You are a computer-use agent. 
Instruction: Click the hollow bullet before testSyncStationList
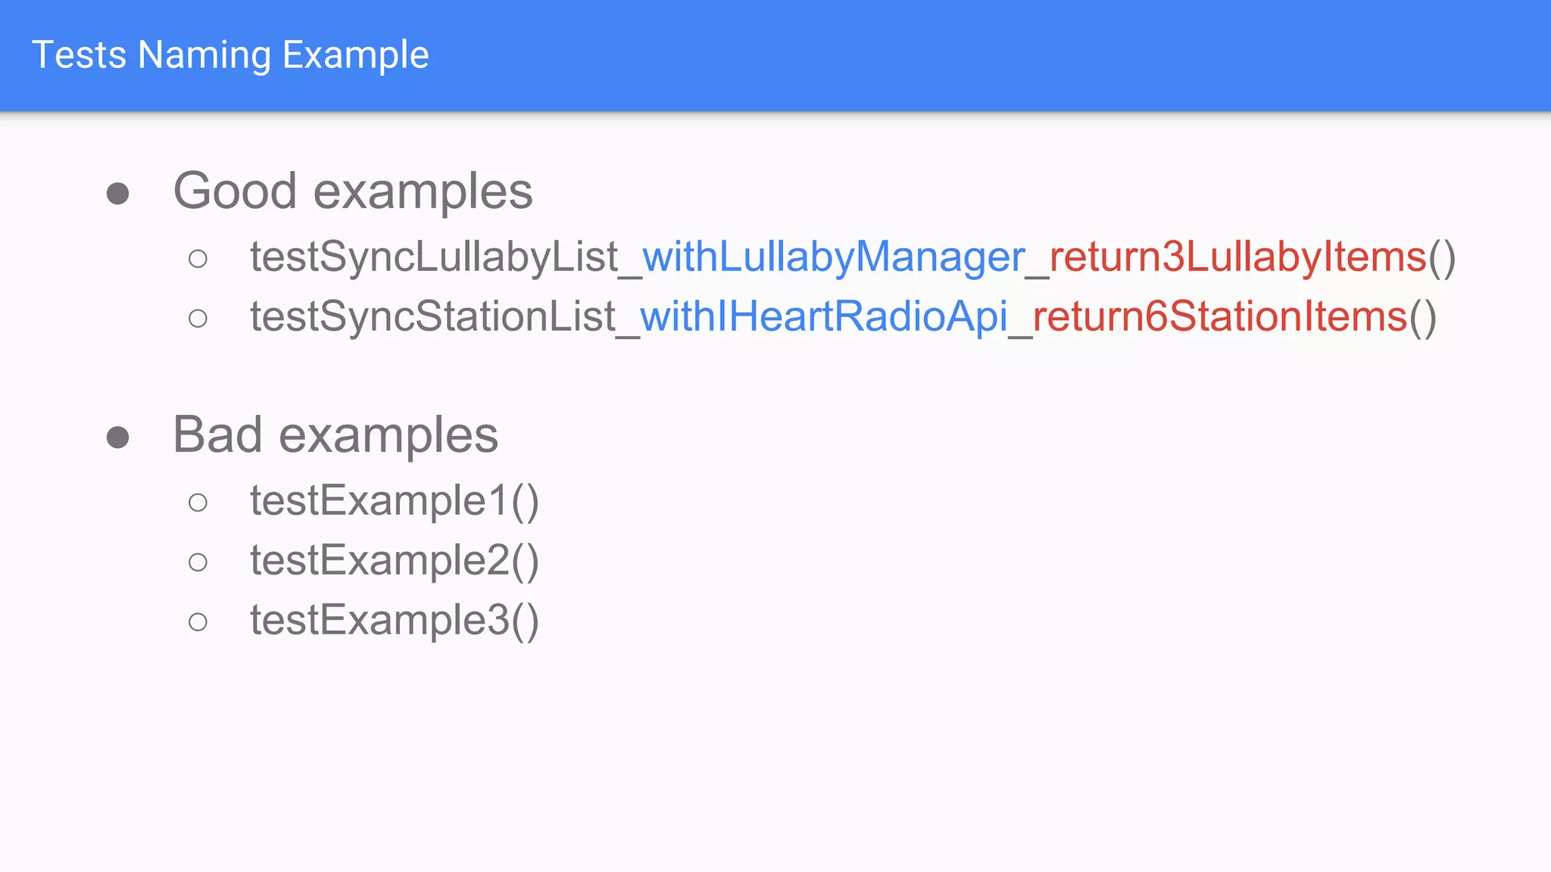point(198,319)
